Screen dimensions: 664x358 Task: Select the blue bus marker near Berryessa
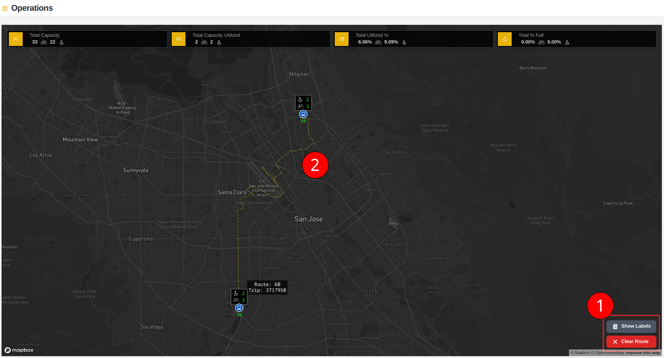303,114
